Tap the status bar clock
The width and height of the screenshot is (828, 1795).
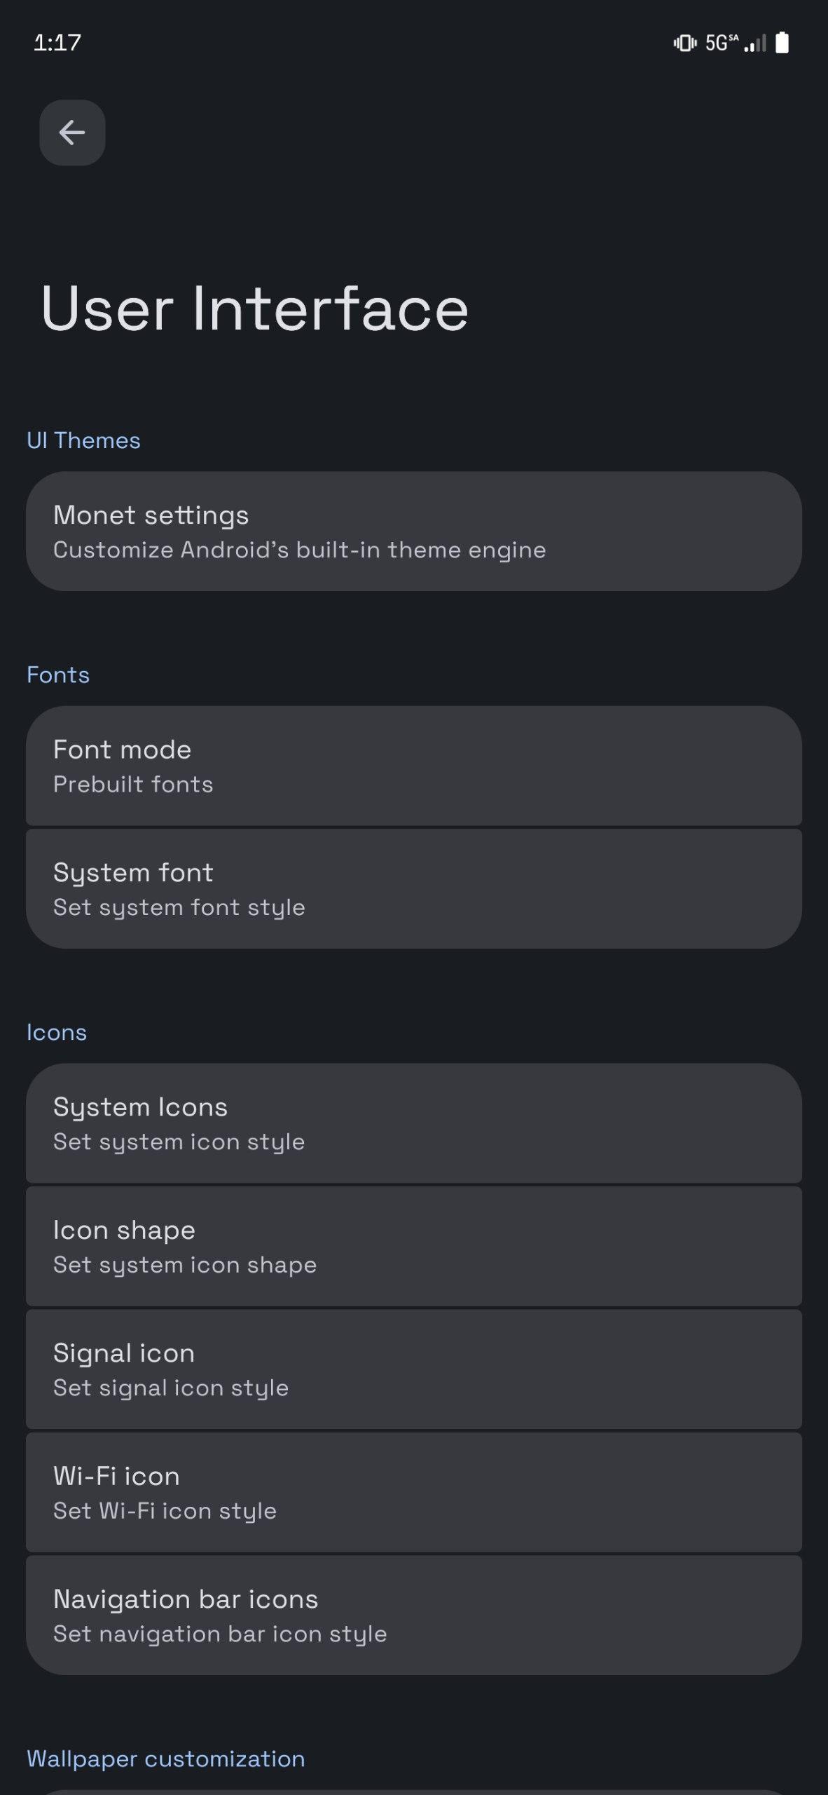click(x=57, y=43)
